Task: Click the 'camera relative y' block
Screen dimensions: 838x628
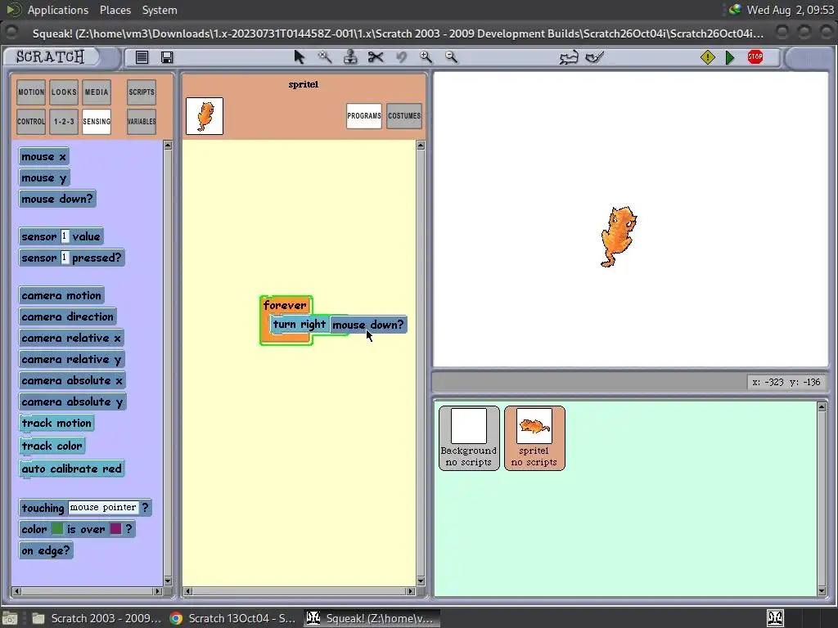Action: [72, 360]
